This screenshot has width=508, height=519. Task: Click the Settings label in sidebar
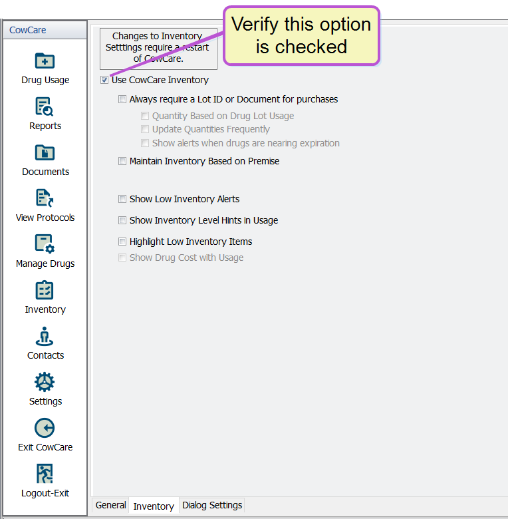tap(46, 401)
